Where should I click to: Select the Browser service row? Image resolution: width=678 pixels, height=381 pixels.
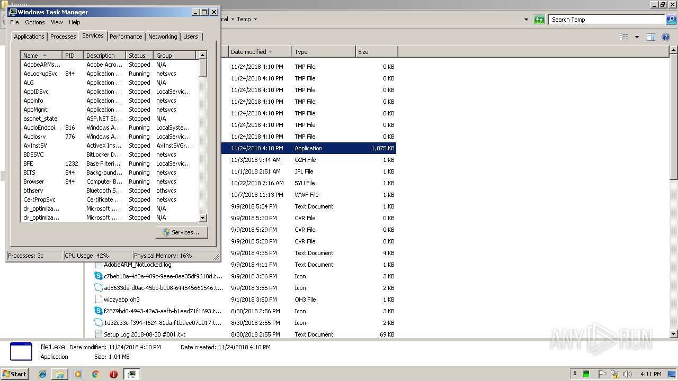[109, 182]
